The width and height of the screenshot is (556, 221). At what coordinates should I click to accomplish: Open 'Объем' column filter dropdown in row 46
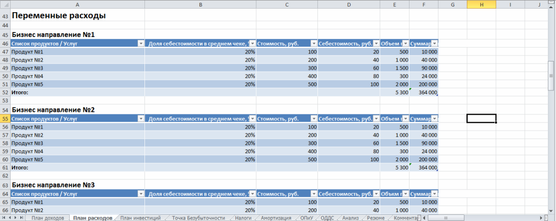tap(405, 44)
